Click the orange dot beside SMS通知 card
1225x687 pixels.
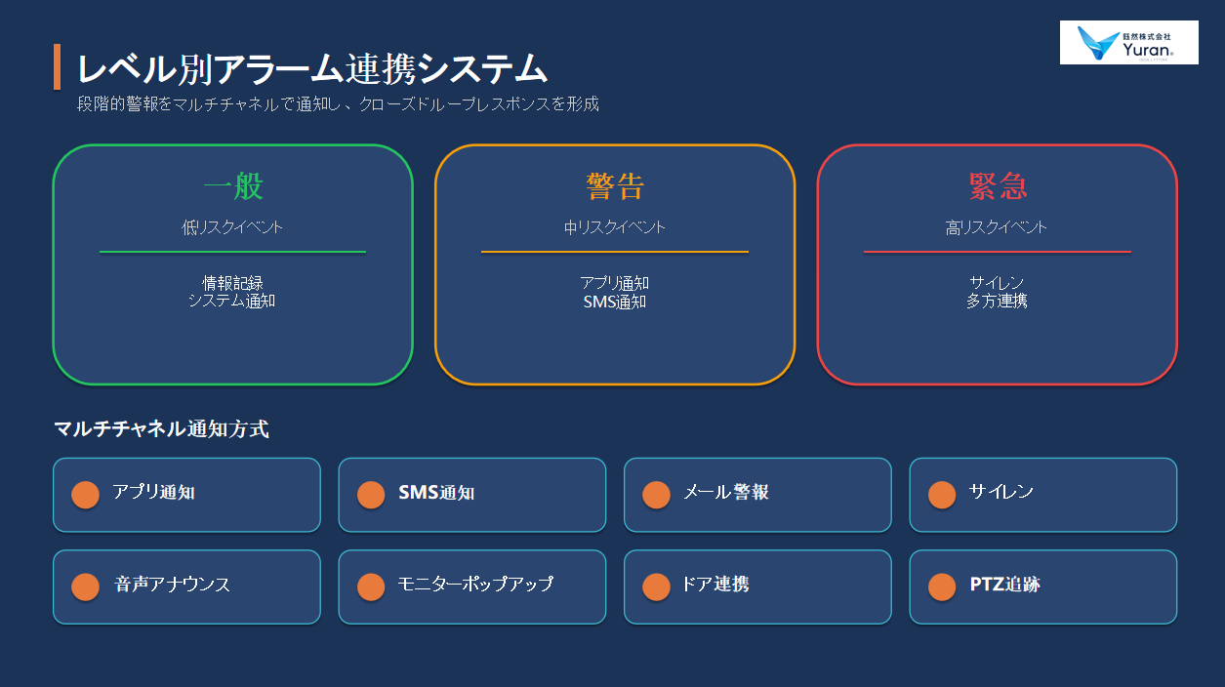point(371,495)
